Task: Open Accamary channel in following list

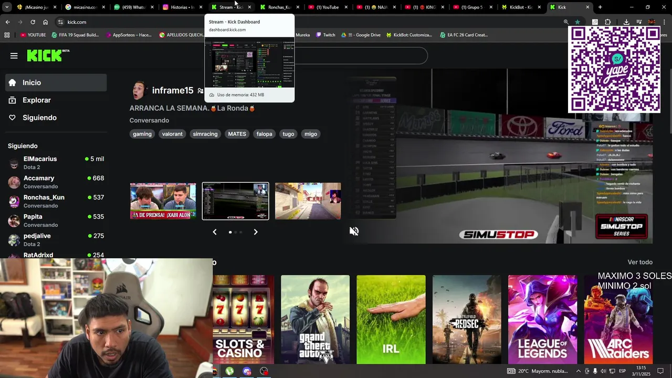Action: [56, 182]
